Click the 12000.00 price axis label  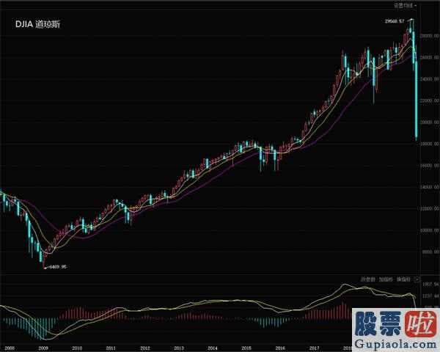coord(430,208)
